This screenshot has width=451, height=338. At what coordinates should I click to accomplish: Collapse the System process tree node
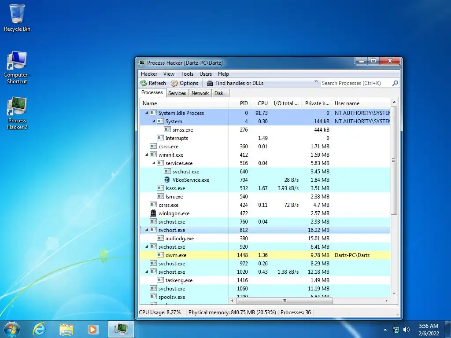(154, 121)
